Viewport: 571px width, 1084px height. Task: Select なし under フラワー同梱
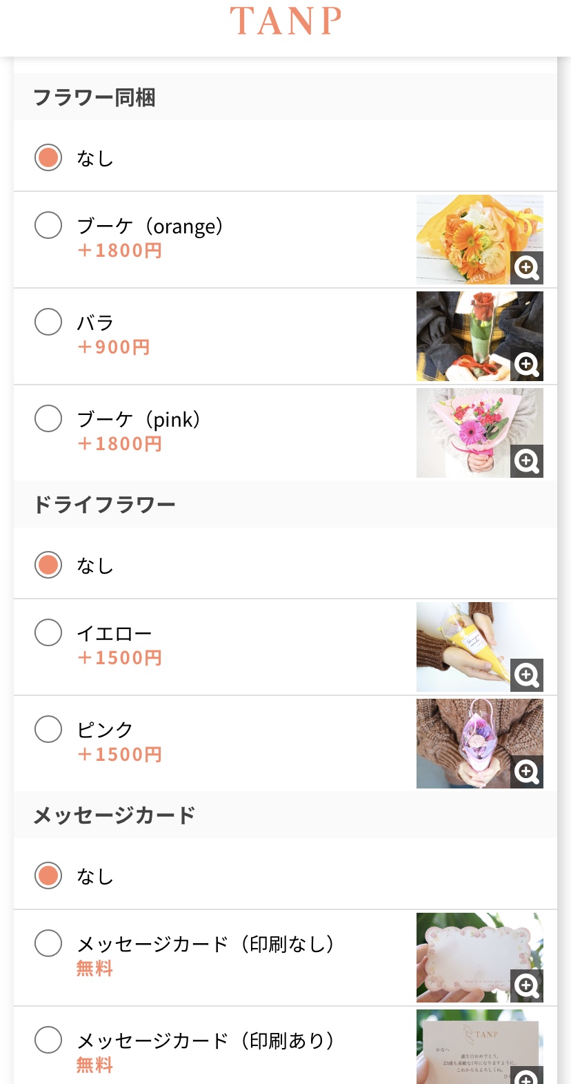(x=48, y=157)
